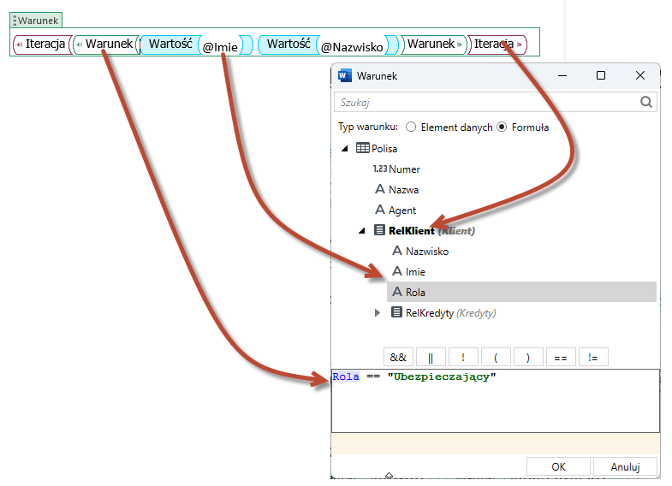Image resolution: width=672 pixels, height=486 pixels.
Task: Expand the RelKredyty tree node
Action: coord(378,313)
